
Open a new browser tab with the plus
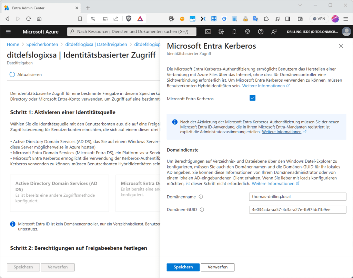88,8
